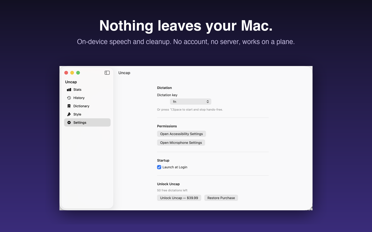This screenshot has width=372, height=232.
Task: Click the Uncap sidebar heading
Action: click(71, 82)
